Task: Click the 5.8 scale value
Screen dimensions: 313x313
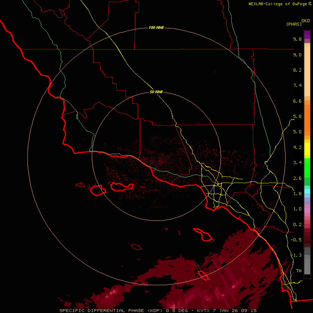Action: point(297,117)
